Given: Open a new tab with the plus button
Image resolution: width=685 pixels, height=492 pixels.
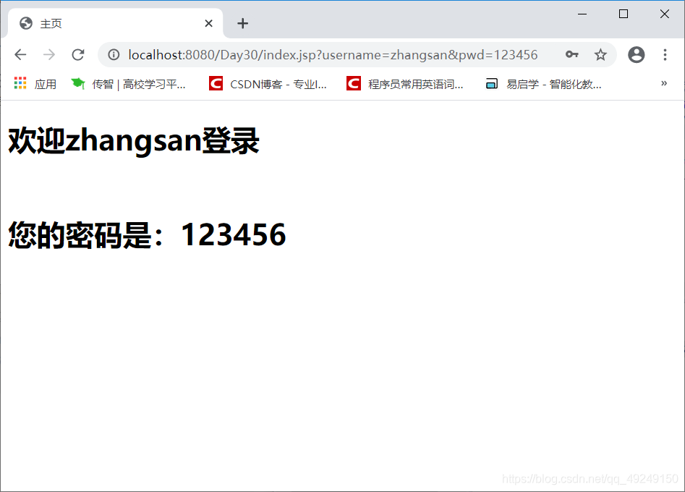Looking at the screenshot, I should [x=242, y=22].
